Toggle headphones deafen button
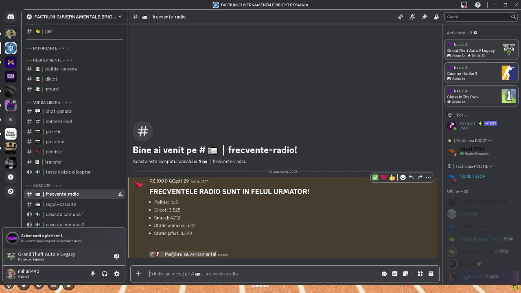The image size is (521, 293). (x=105, y=274)
